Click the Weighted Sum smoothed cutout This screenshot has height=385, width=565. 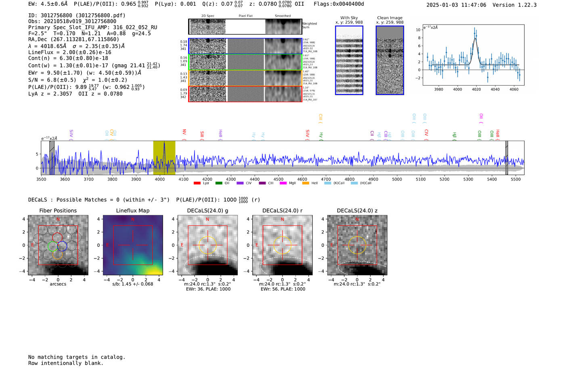point(283,27)
